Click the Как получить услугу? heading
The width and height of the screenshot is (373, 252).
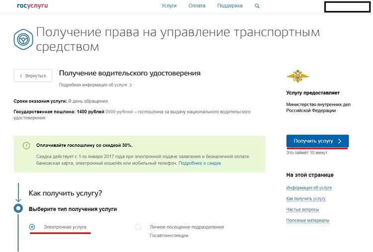[x=65, y=193]
